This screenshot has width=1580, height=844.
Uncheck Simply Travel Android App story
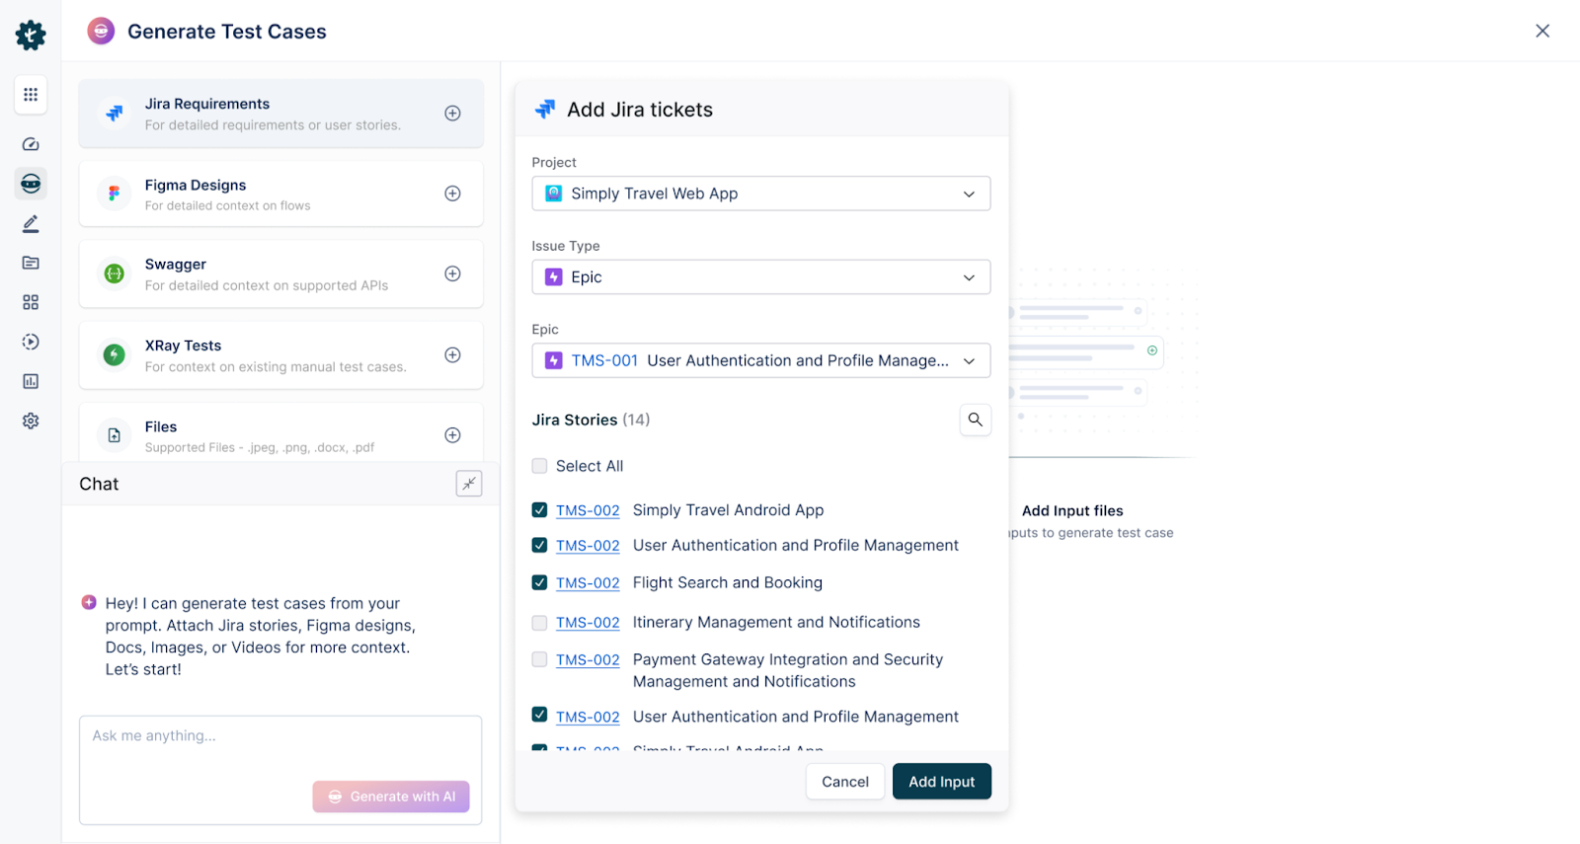tap(539, 510)
